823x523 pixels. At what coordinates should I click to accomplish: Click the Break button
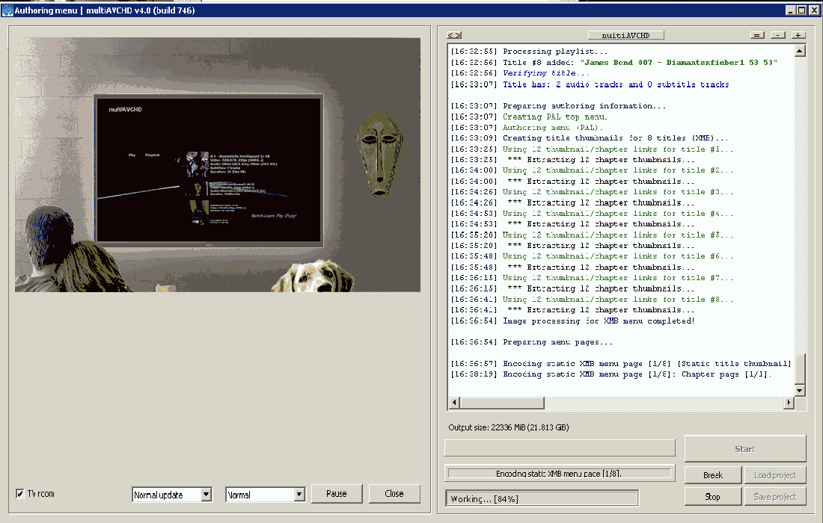coord(713,475)
